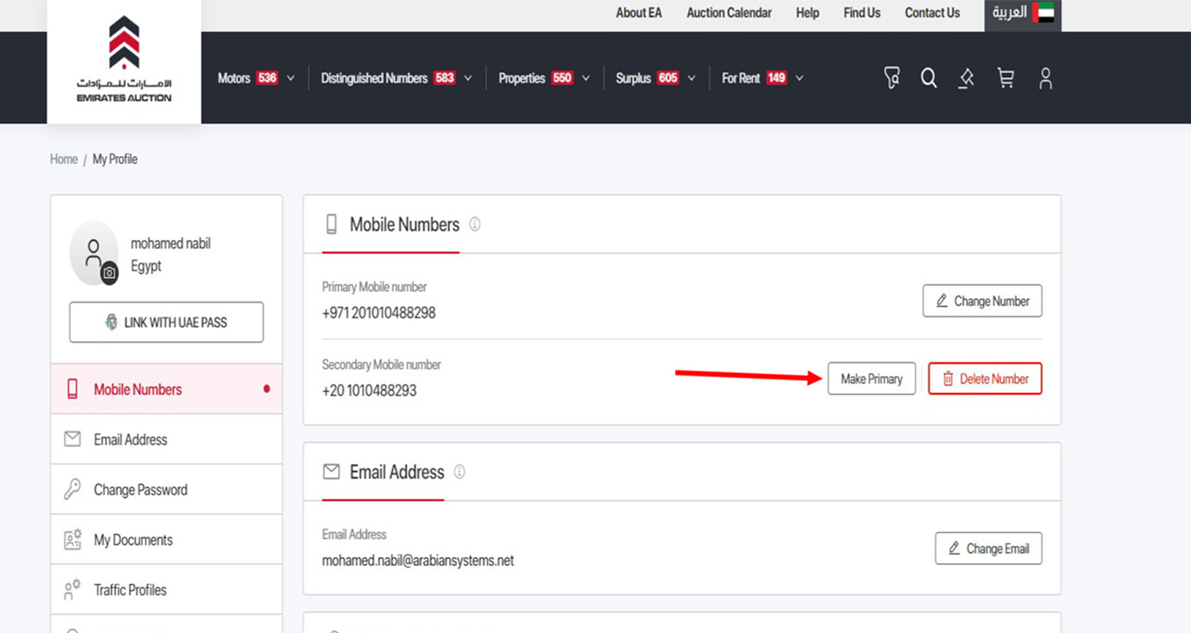Image resolution: width=1191 pixels, height=633 pixels.
Task: Click the camera icon on profile avatar
Action: point(109,273)
